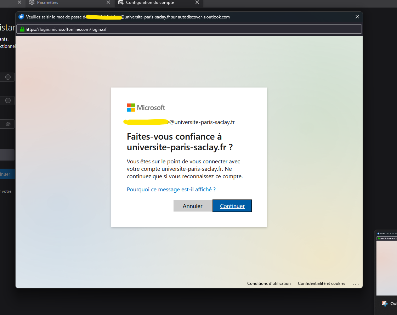Image resolution: width=397 pixels, height=315 pixels.
Task: Click the Configuration du compte mail icon
Action: (121, 2)
